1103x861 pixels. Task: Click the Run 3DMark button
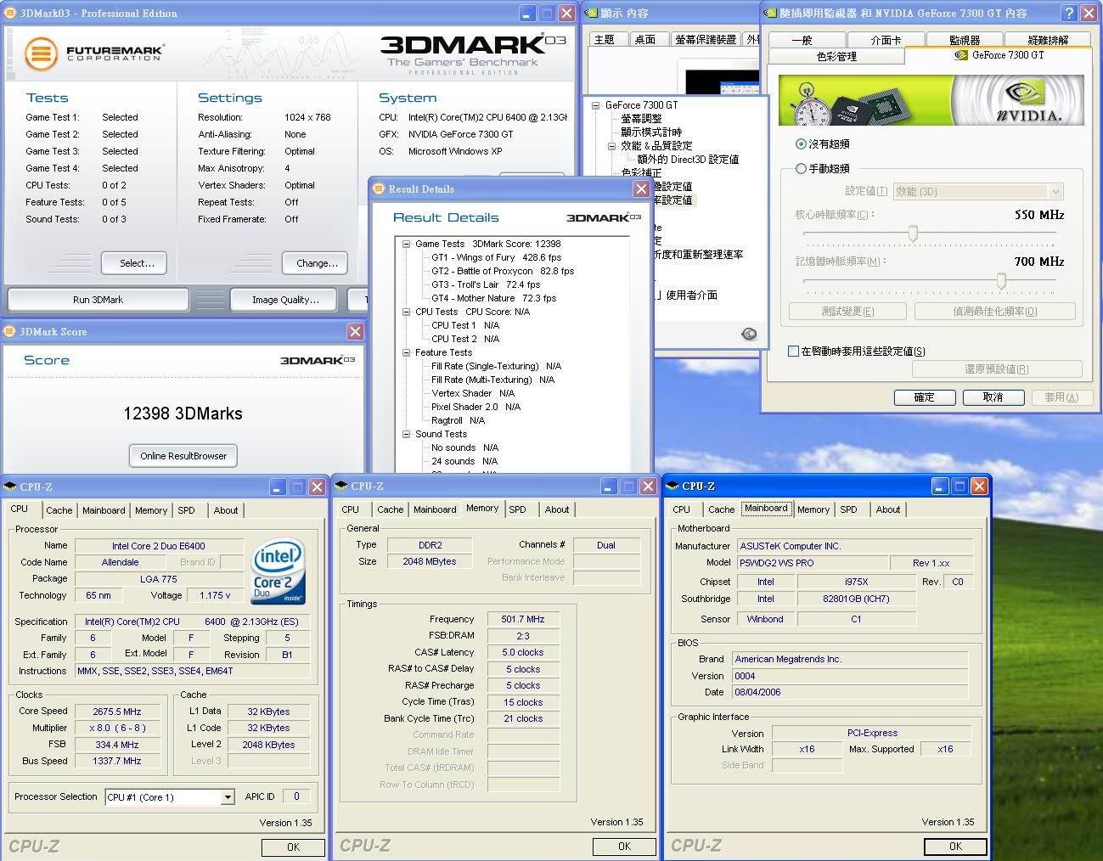click(x=98, y=300)
